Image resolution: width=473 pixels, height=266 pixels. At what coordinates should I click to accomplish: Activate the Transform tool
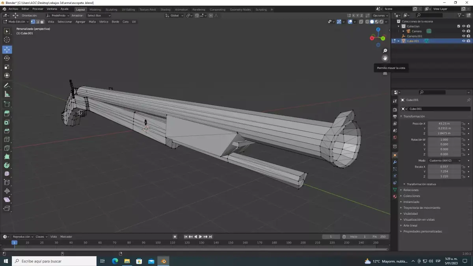(7, 76)
